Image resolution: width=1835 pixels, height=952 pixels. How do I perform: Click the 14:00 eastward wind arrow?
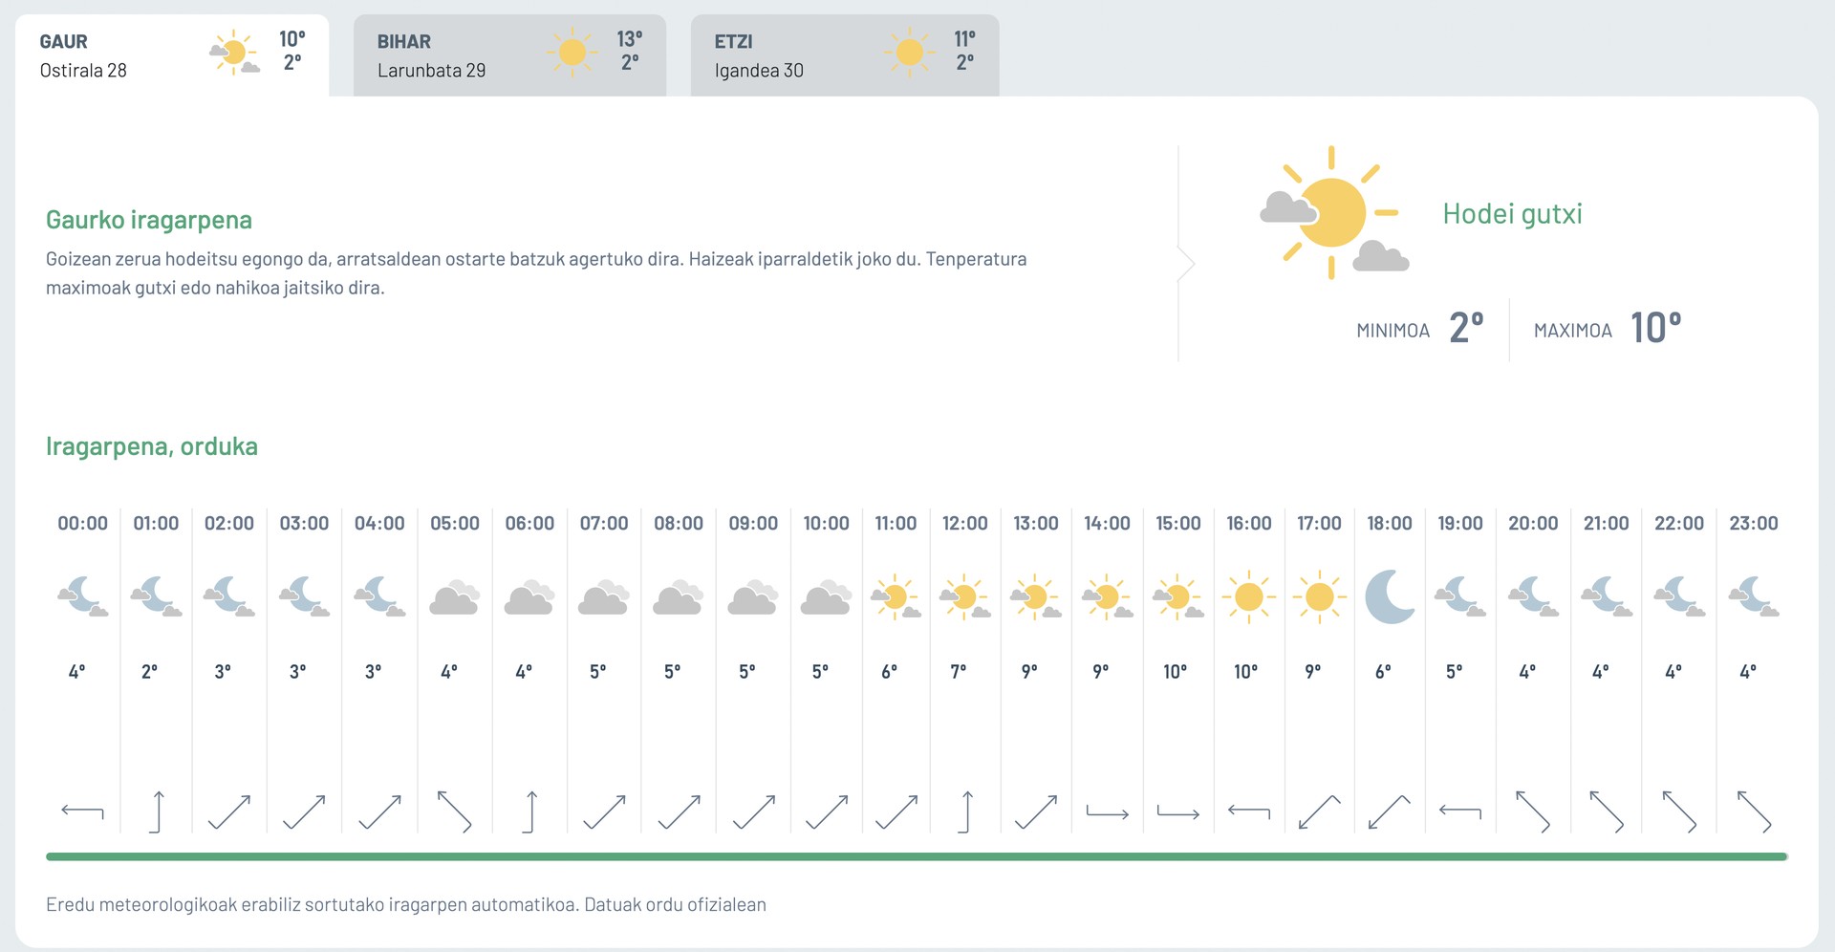pos(1108,812)
